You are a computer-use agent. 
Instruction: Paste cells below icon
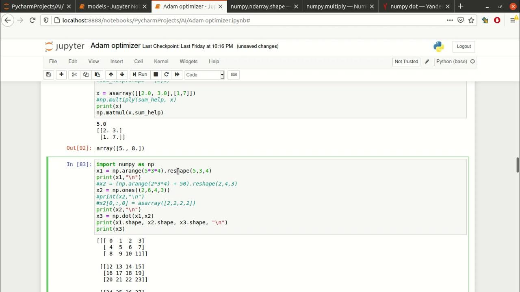pos(97,75)
